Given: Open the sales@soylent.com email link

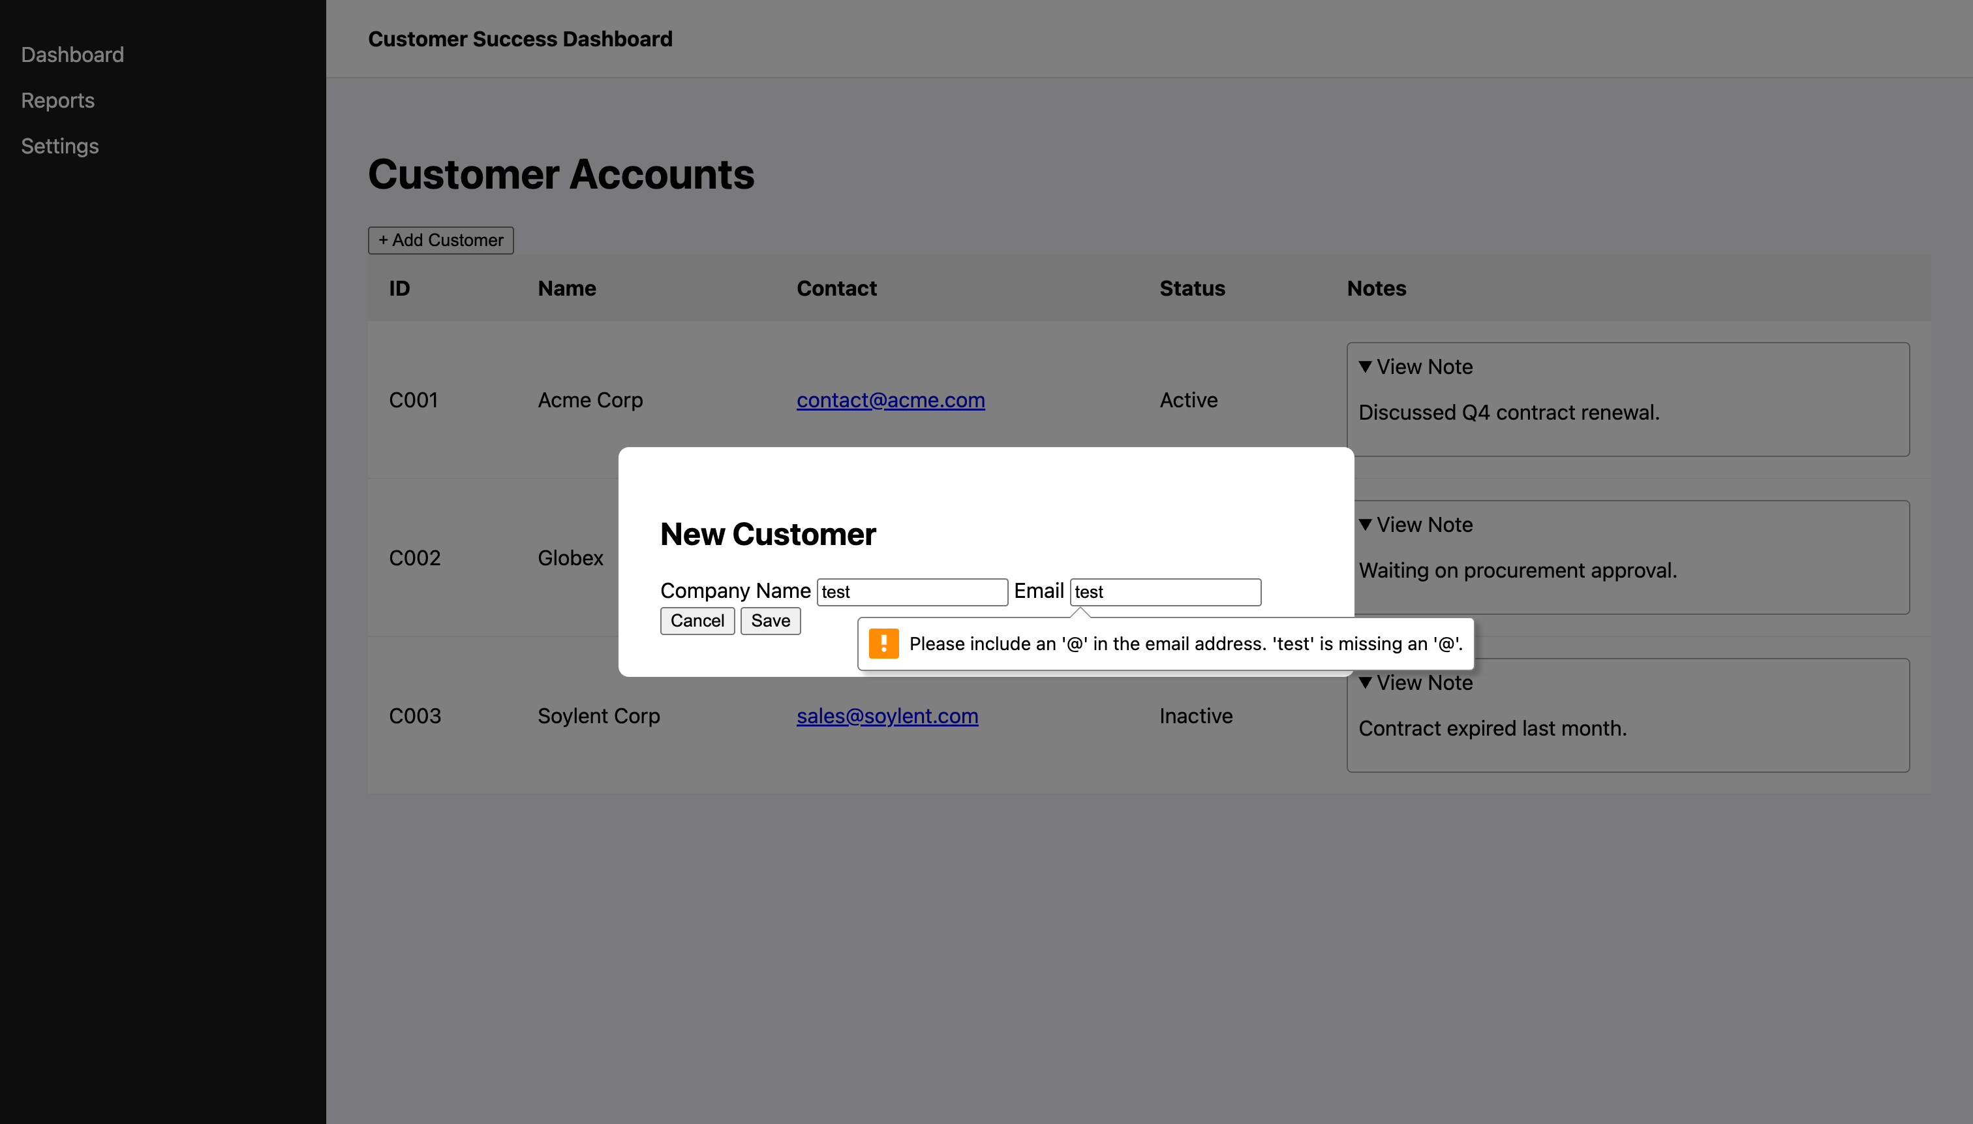Looking at the screenshot, I should coord(887,715).
